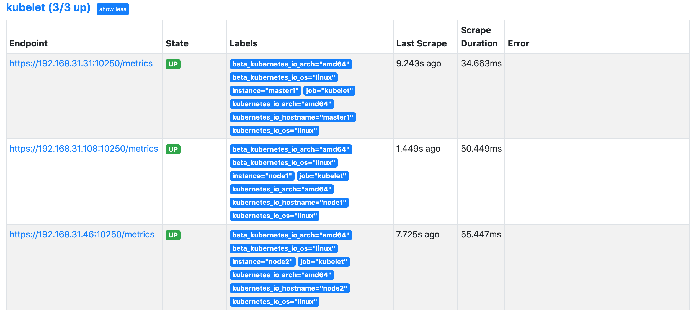Click the instance="node1" label badge
The width and height of the screenshot is (696, 316).
click(262, 176)
